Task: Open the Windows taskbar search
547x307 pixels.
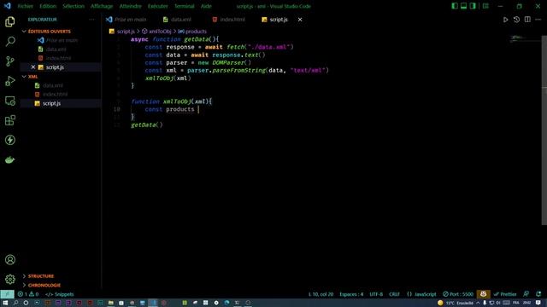Action: pyautogui.click(x=15, y=303)
